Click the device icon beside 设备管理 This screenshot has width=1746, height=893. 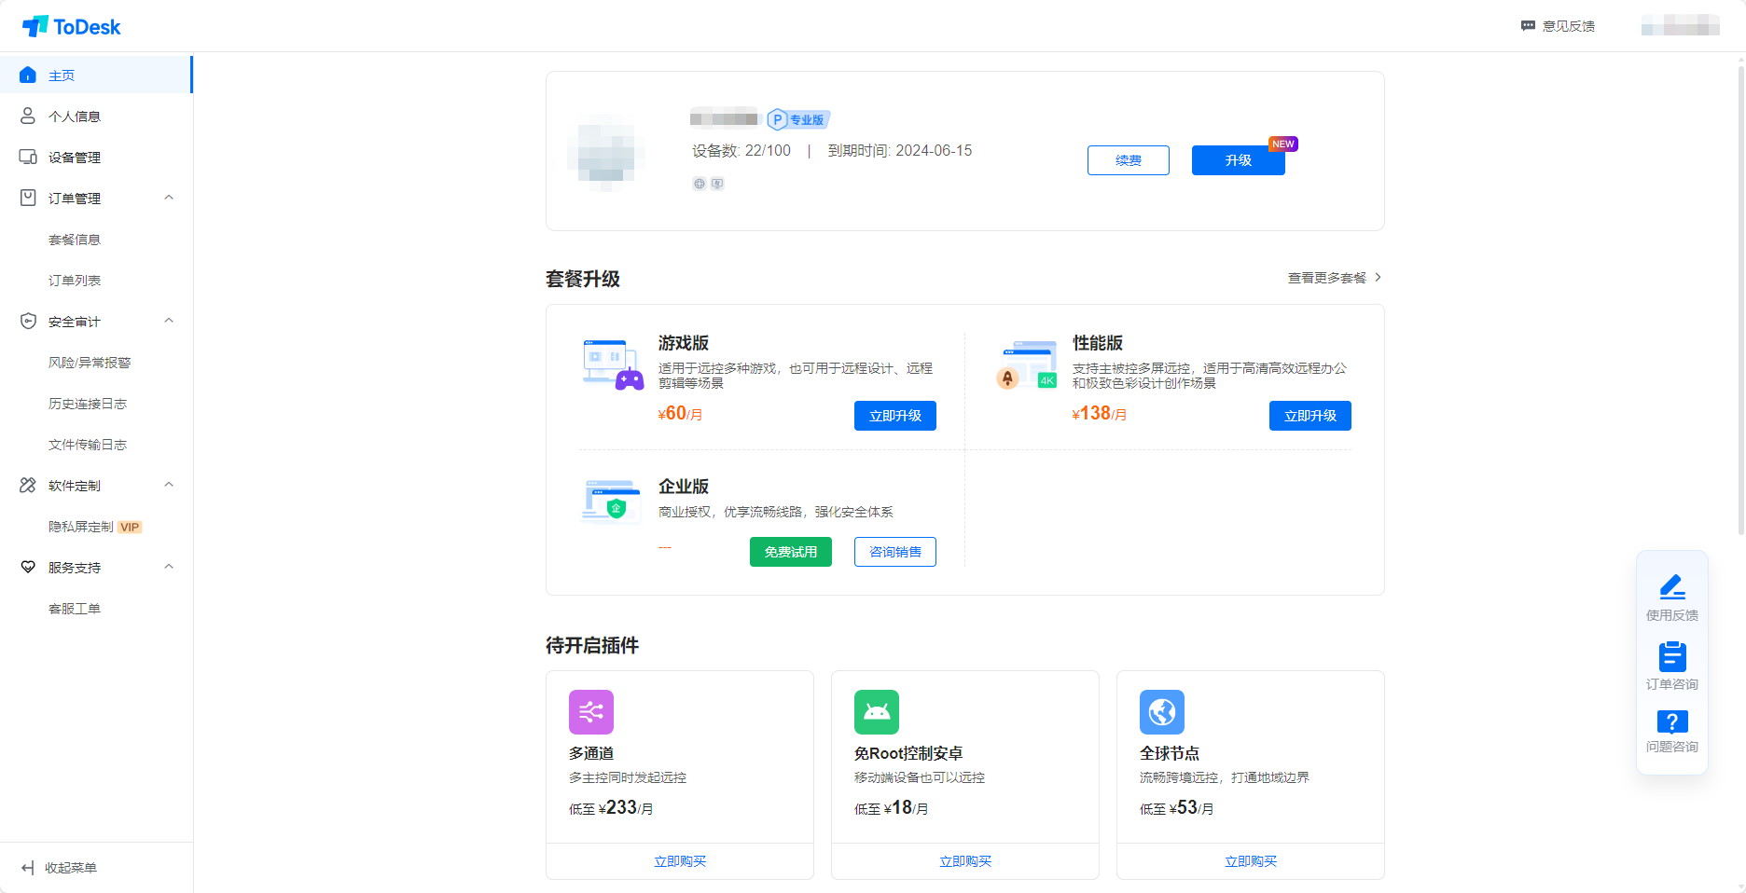pos(28,158)
